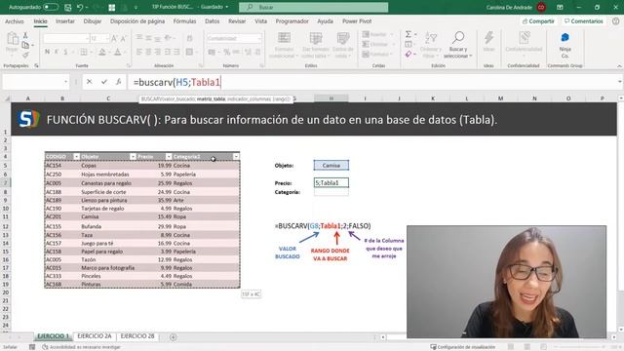The image size is (624, 351).
Task: Click the Borrar eraser icon
Action: 409,54
